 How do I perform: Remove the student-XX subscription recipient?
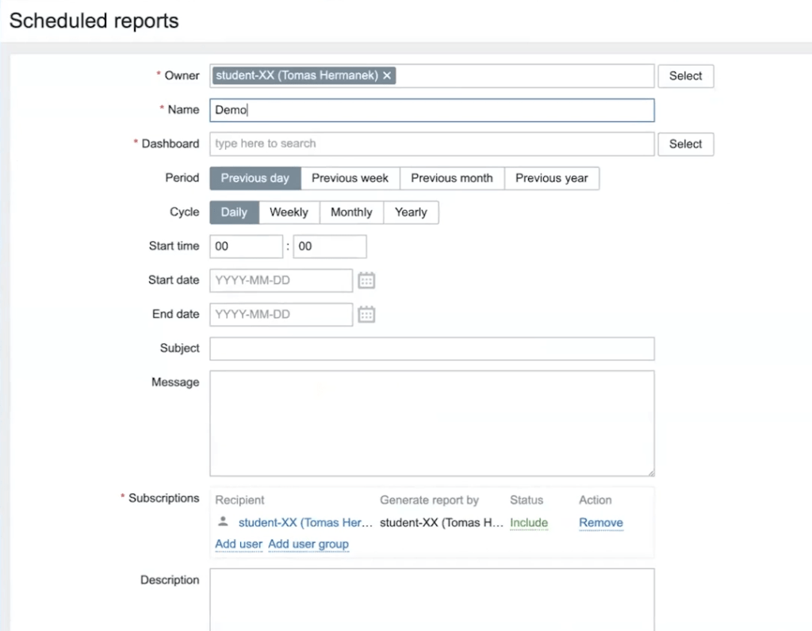pos(601,523)
